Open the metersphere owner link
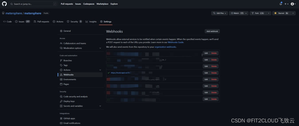Viewport: 299px width, 126px height. click(x=14, y=13)
